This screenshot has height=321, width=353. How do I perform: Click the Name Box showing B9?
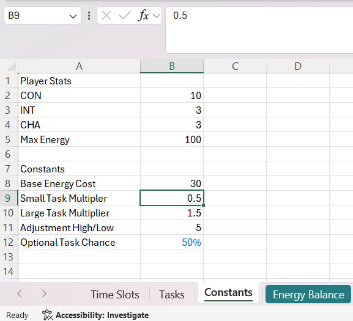click(42, 15)
